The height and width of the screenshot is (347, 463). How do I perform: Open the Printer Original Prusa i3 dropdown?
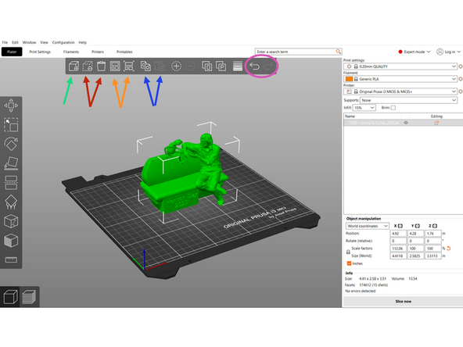(400, 91)
